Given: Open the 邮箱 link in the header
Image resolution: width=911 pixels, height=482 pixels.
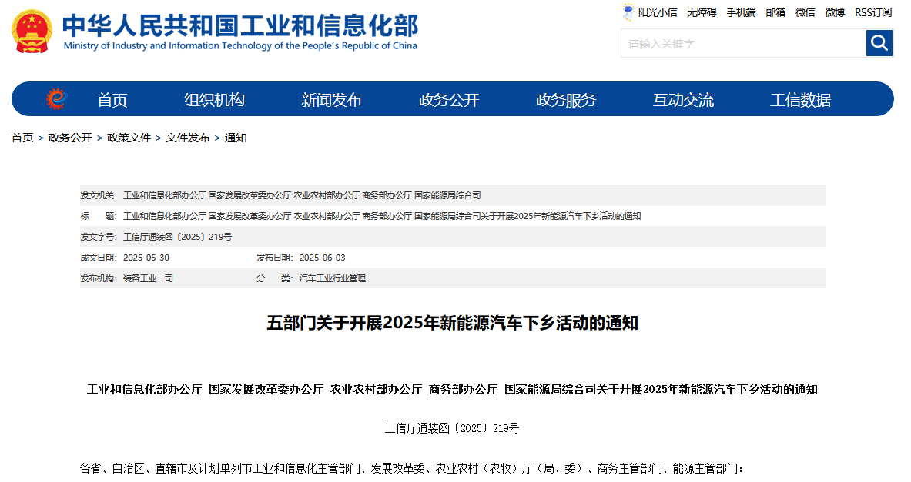Looking at the screenshot, I should [x=775, y=12].
